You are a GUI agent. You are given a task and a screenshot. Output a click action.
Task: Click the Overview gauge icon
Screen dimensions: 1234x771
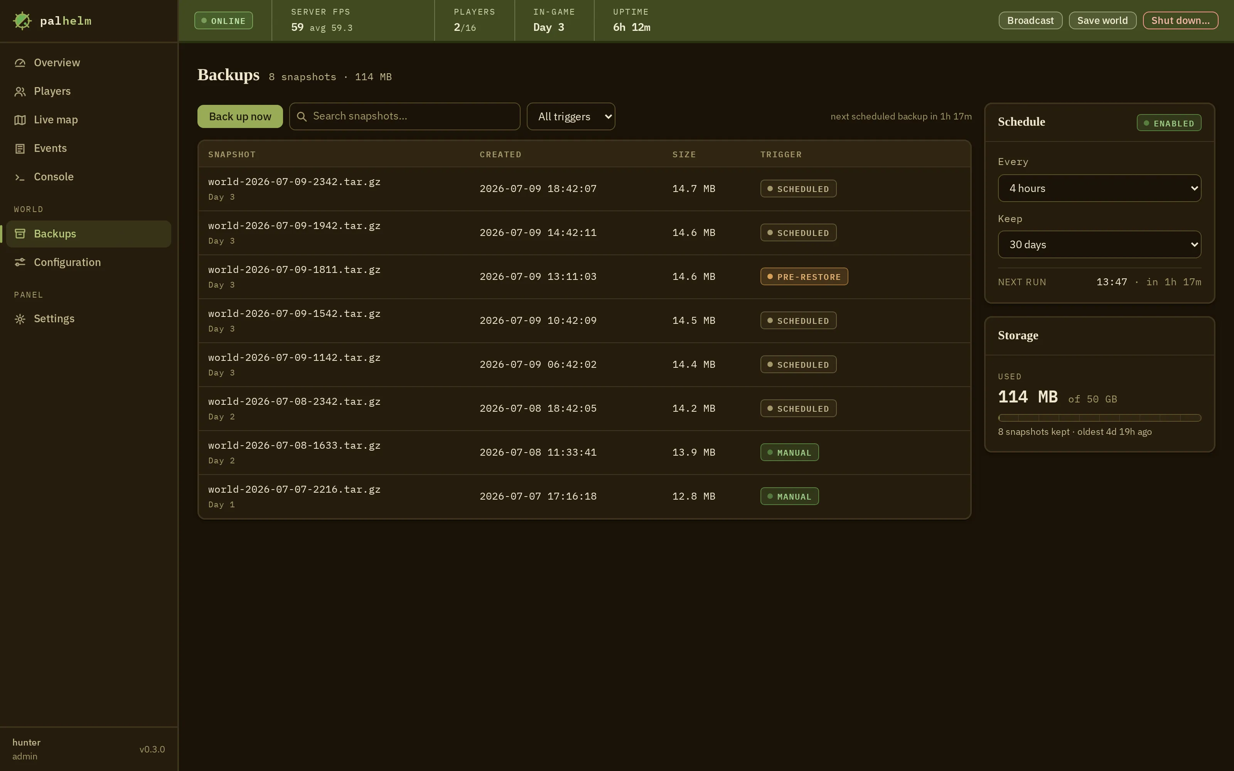click(x=20, y=63)
